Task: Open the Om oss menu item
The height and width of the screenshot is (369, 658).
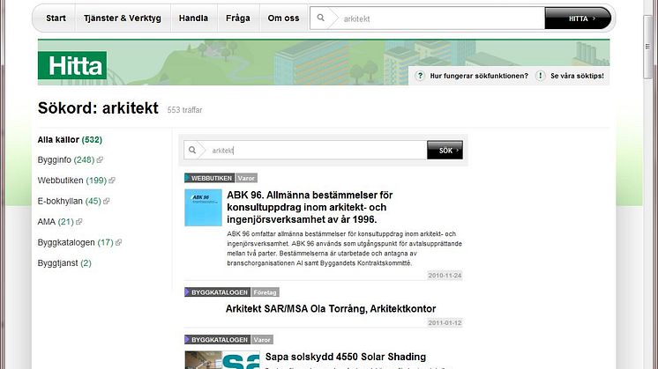Action: [284, 18]
